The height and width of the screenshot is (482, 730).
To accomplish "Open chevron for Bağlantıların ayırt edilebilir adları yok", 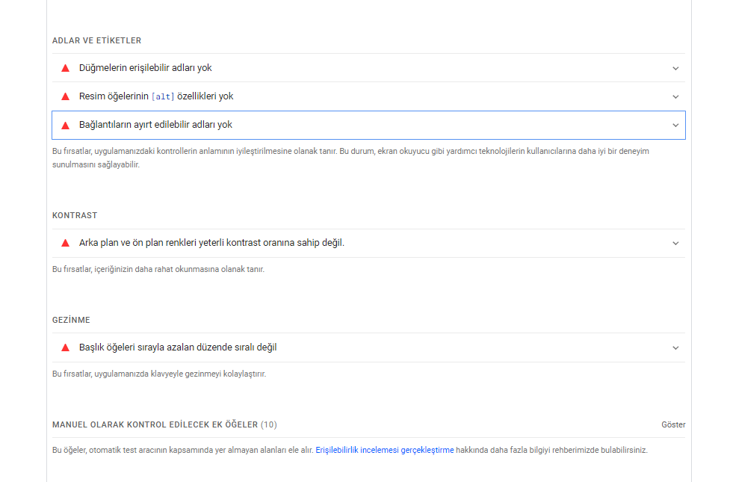I will [x=675, y=126].
